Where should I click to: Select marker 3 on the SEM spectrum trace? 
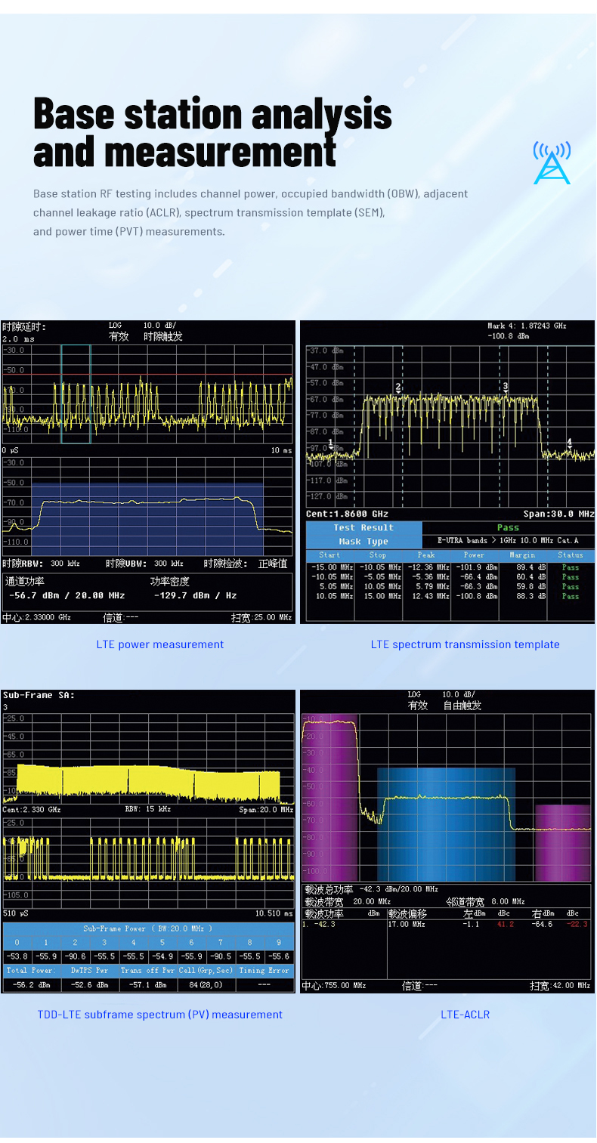pos(506,387)
